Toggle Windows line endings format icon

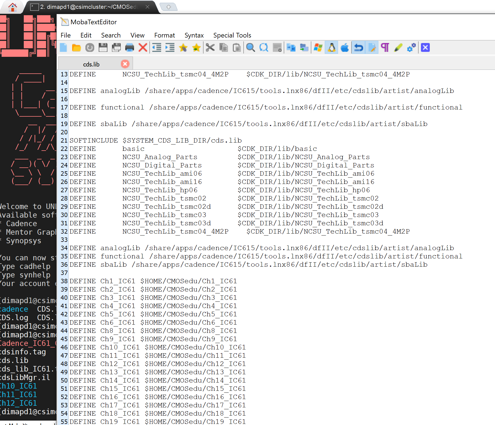318,48
